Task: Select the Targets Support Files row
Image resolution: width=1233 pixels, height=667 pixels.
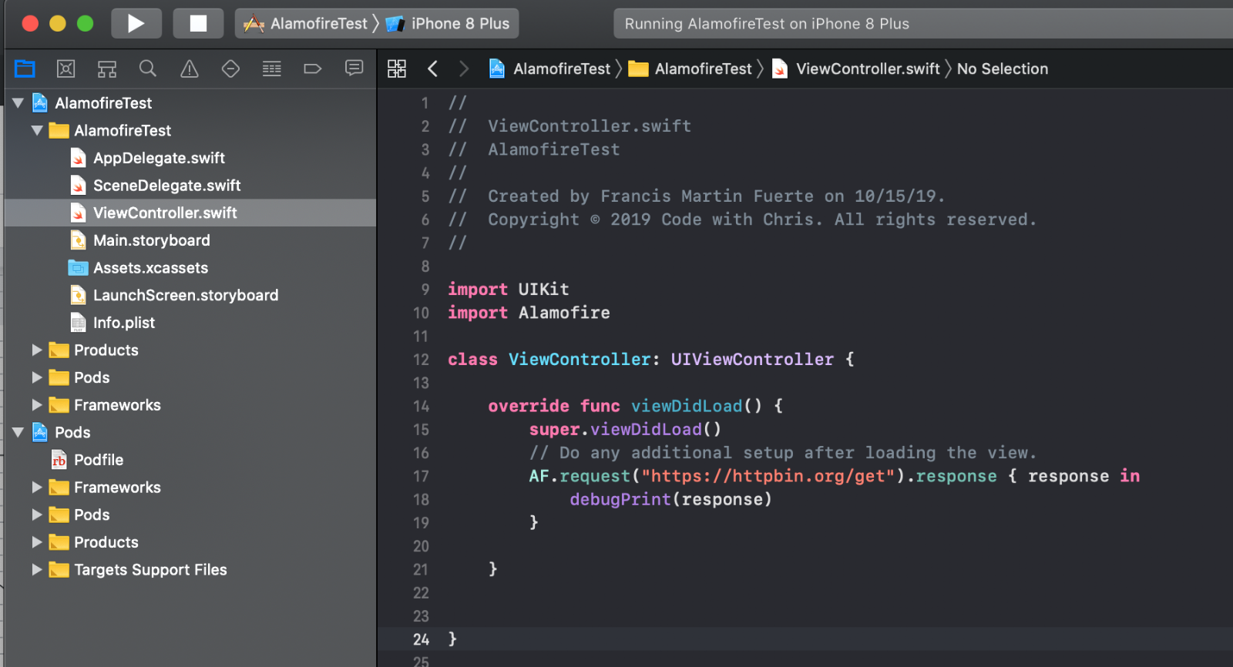Action: (x=190, y=570)
